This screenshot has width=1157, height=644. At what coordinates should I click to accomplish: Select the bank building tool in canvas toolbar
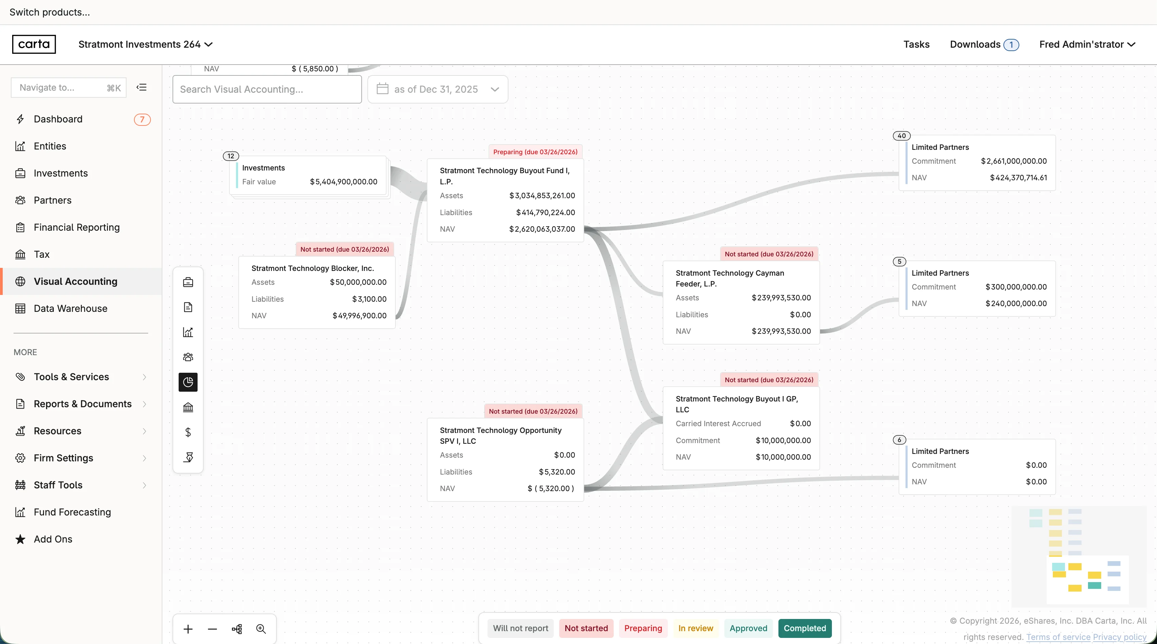tap(188, 407)
